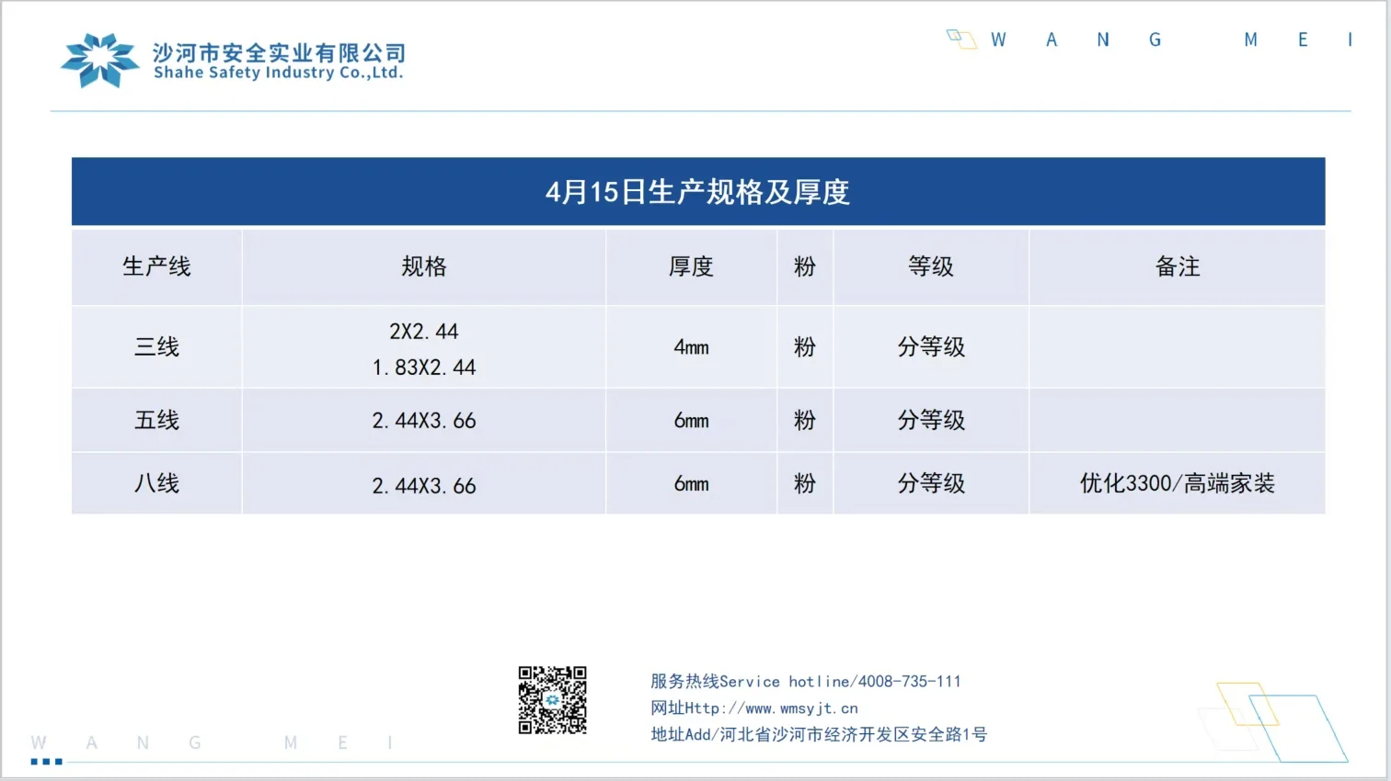Click the WANG MEI text at top right
This screenshot has width=1391, height=781.
1171,40
